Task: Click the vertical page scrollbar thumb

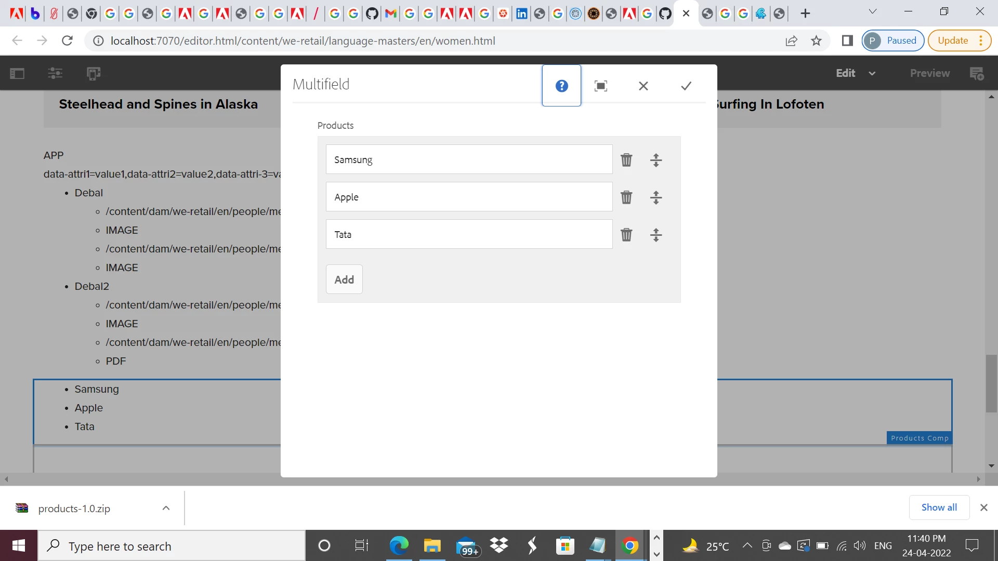Action: point(991,383)
